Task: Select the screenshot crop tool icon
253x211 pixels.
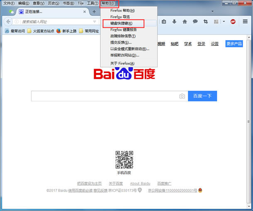Action: [206, 22]
